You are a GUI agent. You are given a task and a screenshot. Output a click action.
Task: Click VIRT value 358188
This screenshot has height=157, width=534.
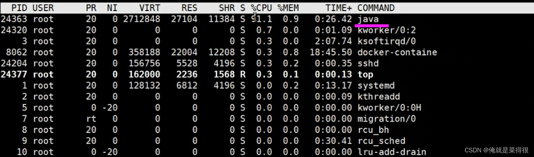click(144, 52)
